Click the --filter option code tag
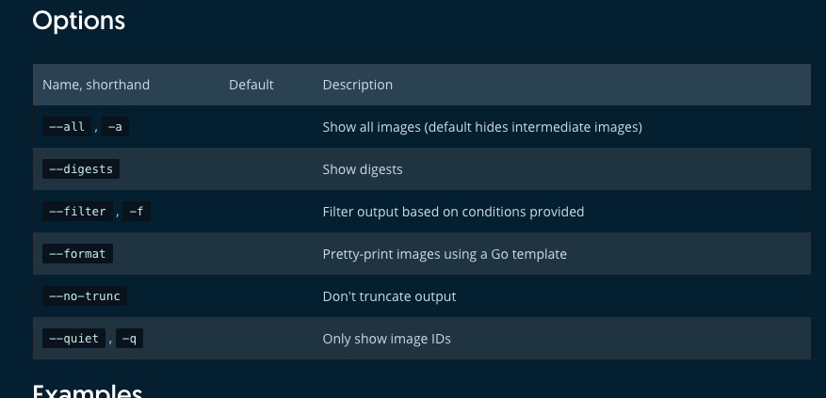The image size is (826, 398). point(77,212)
